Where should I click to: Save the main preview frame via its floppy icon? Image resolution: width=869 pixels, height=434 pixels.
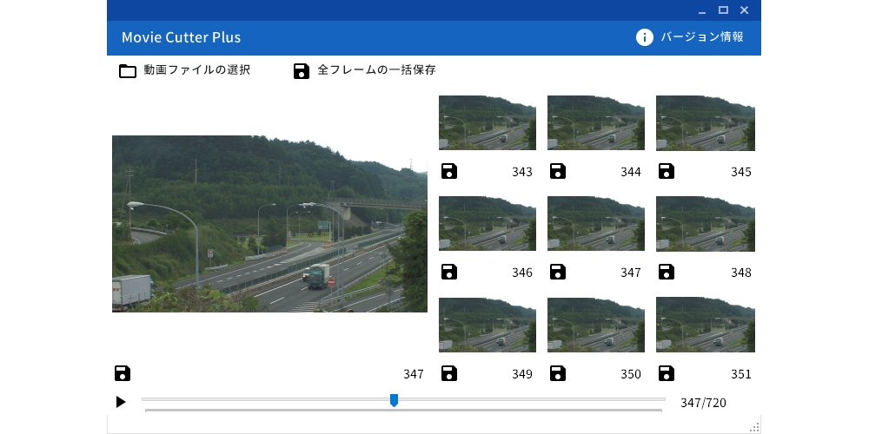[x=123, y=373]
